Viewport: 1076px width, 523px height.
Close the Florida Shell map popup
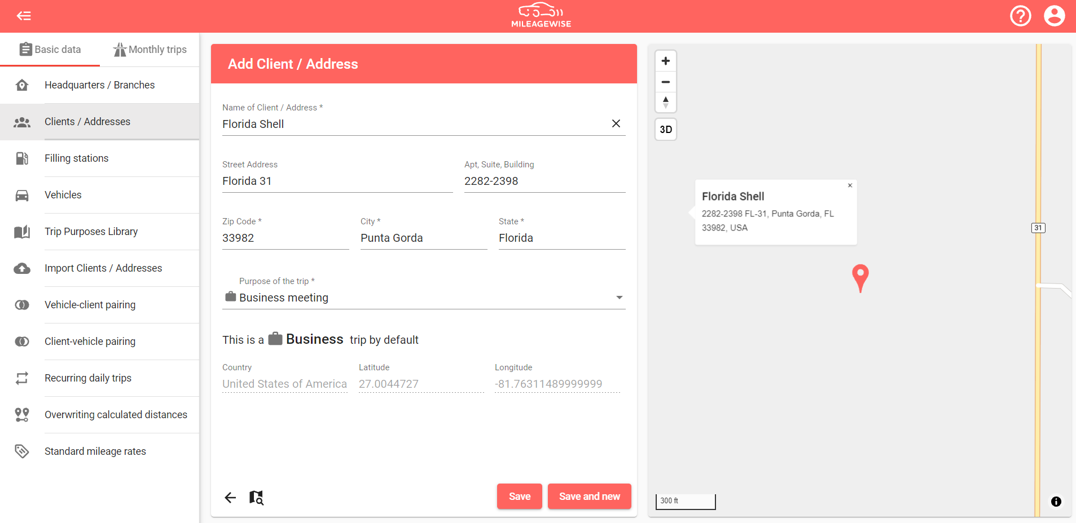tap(850, 185)
